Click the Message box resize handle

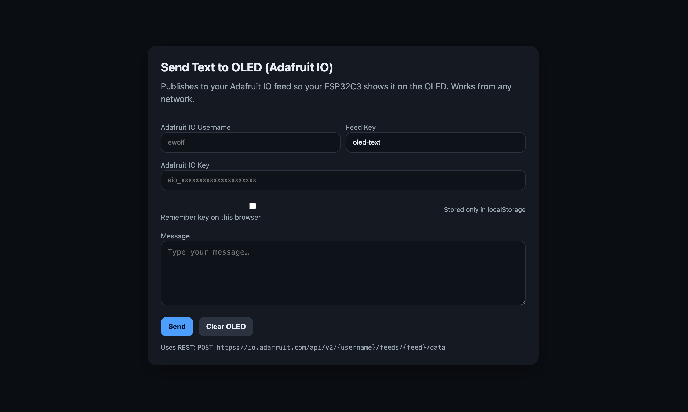pyautogui.click(x=523, y=303)
